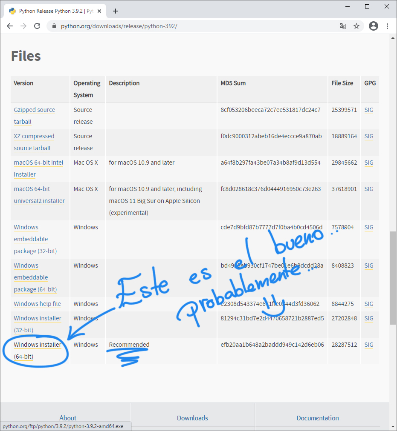Download macOS 64-bit Intel installer
This screenshot has width=397, height=431.
point(38,168)
